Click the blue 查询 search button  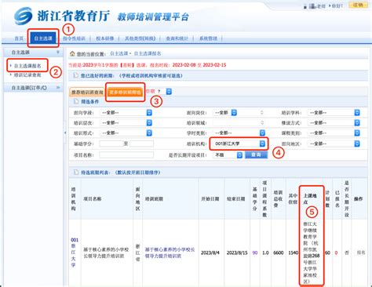point(256,154)
